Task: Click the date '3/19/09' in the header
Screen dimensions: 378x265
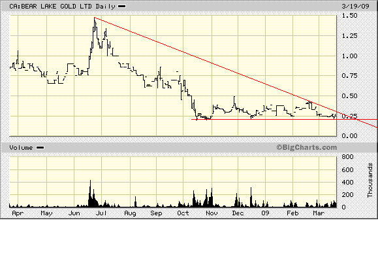Action: pyautogui.click(x=355, y=7)
